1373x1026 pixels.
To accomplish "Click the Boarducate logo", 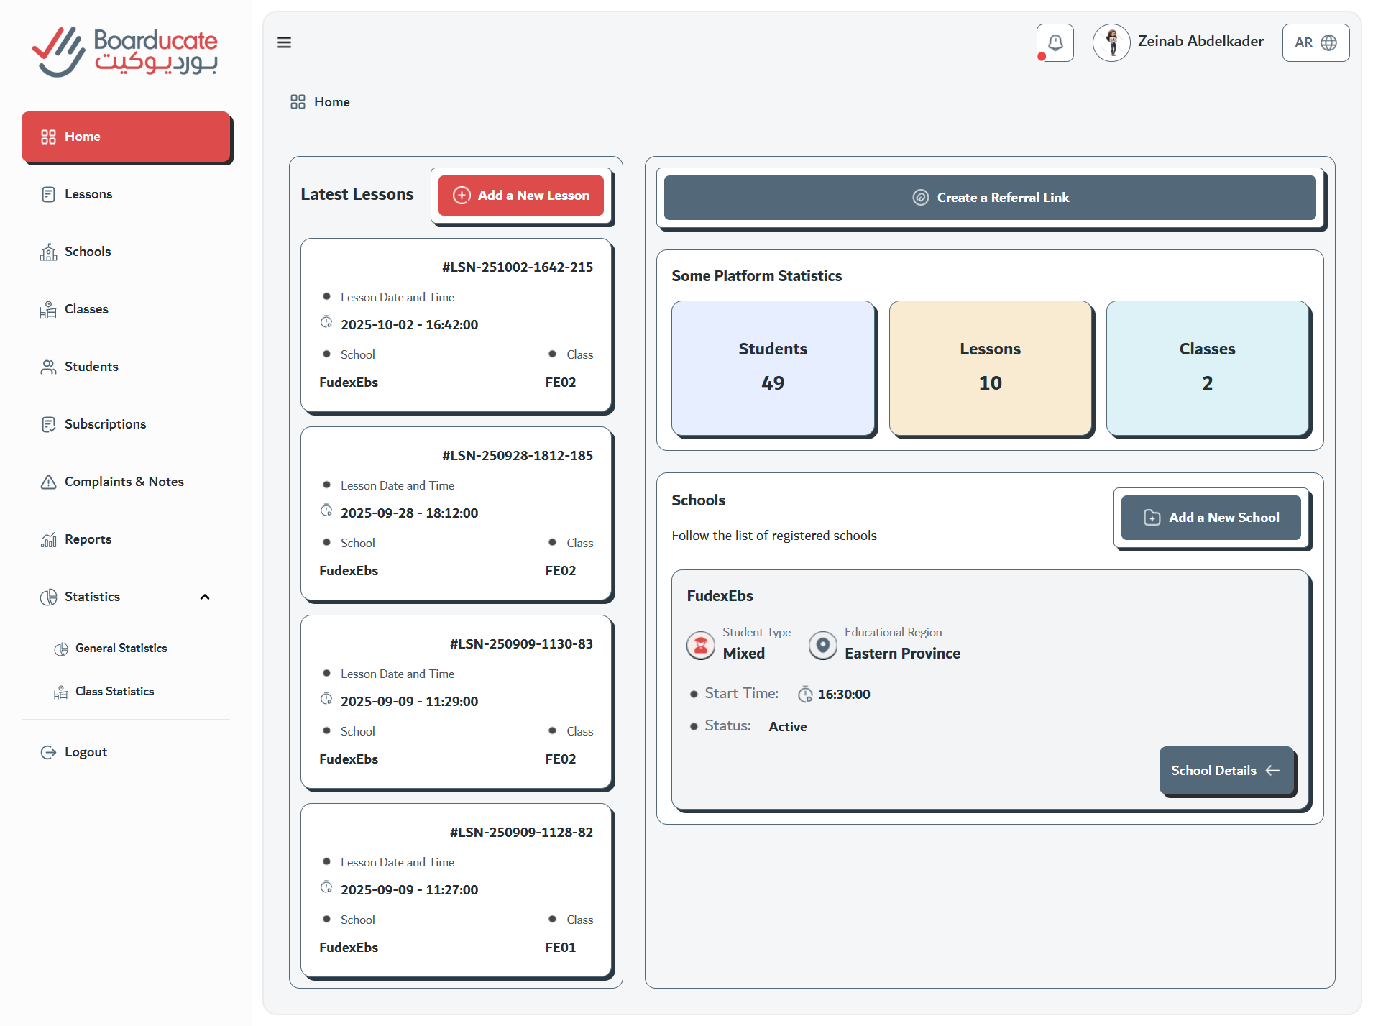I will coord(125,52).
